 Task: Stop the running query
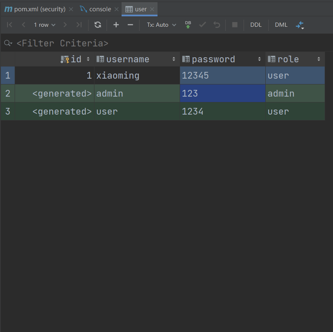pos(235,25)
